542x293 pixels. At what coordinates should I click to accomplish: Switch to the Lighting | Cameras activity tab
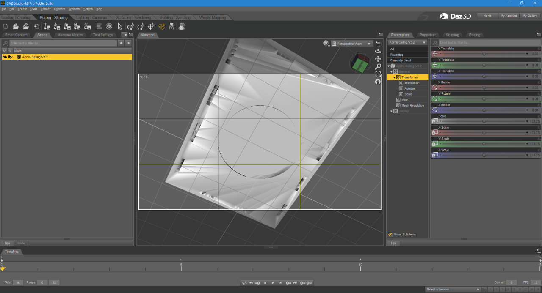(x=91, y=18)
